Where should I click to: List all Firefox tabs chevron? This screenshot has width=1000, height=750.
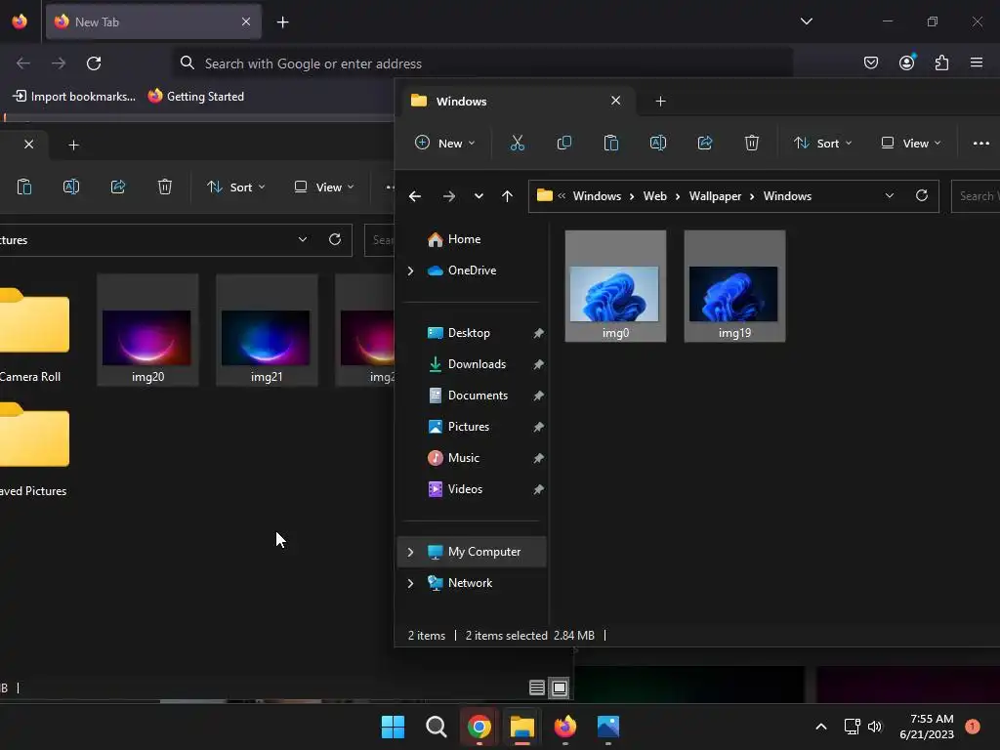click(807, 21)
